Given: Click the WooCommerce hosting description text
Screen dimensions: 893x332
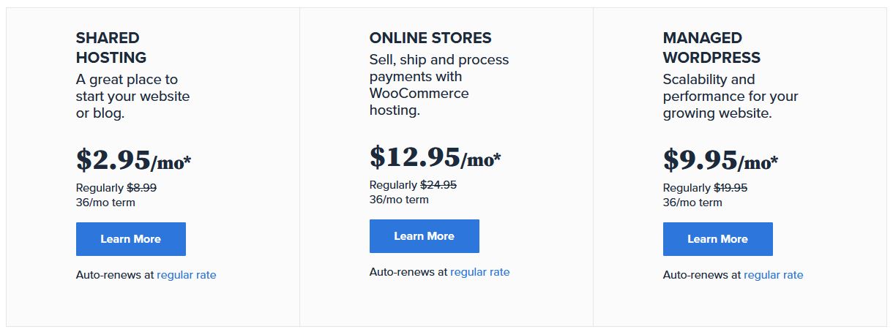Looking at the screenshot, I should (438, 85).
